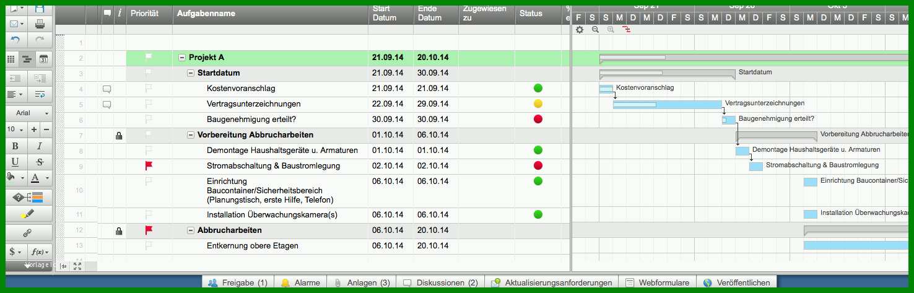Open the email envelope dropdown
This screenshot has width=914, height=293.
click(16, 24)
